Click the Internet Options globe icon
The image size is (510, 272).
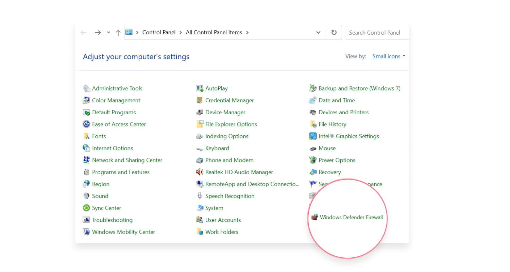click(x=86, y=148)
